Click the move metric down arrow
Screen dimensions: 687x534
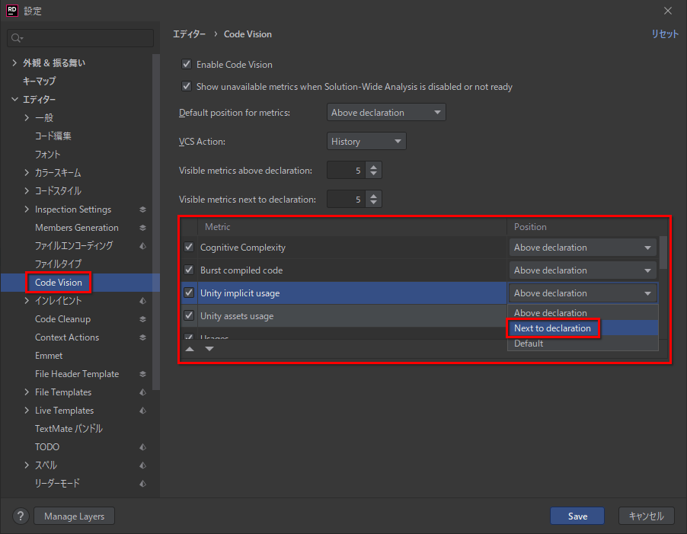tap(209, 349)
